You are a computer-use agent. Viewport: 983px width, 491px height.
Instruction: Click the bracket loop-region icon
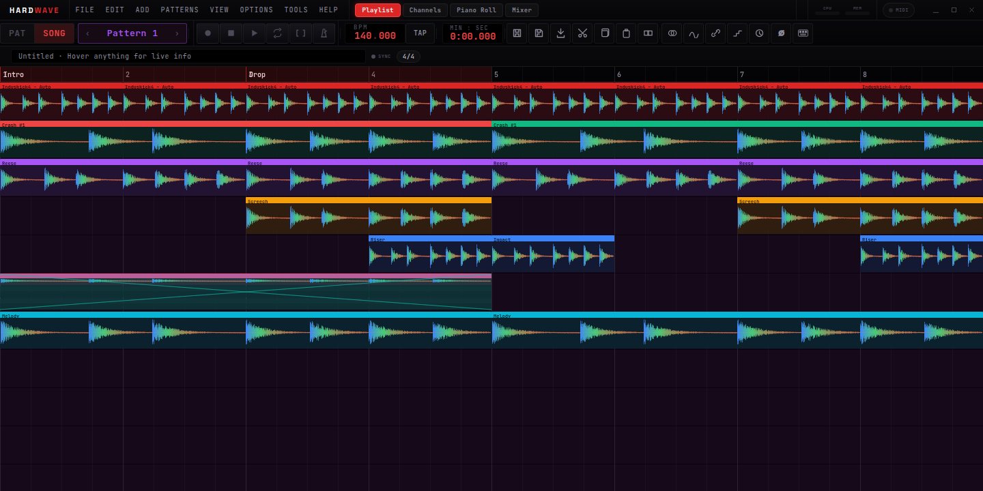click(x=300, y=33)
